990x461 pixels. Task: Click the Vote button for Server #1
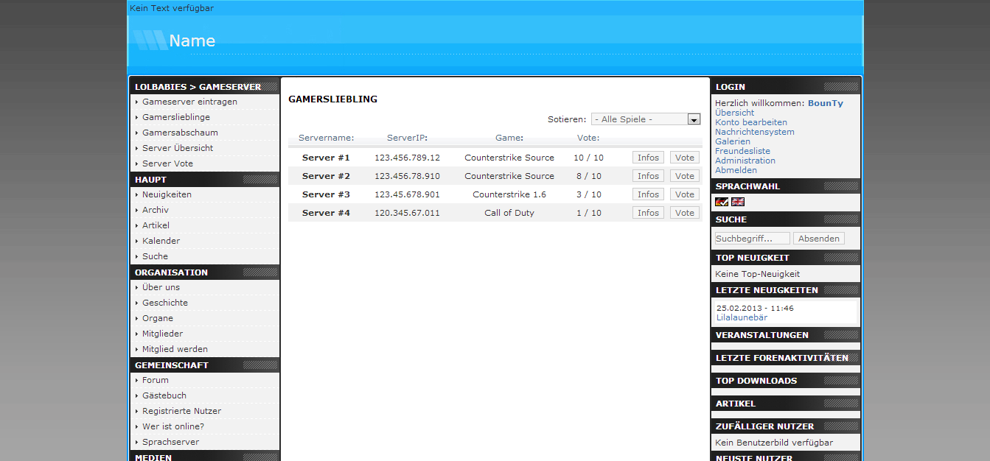[685, 158]
